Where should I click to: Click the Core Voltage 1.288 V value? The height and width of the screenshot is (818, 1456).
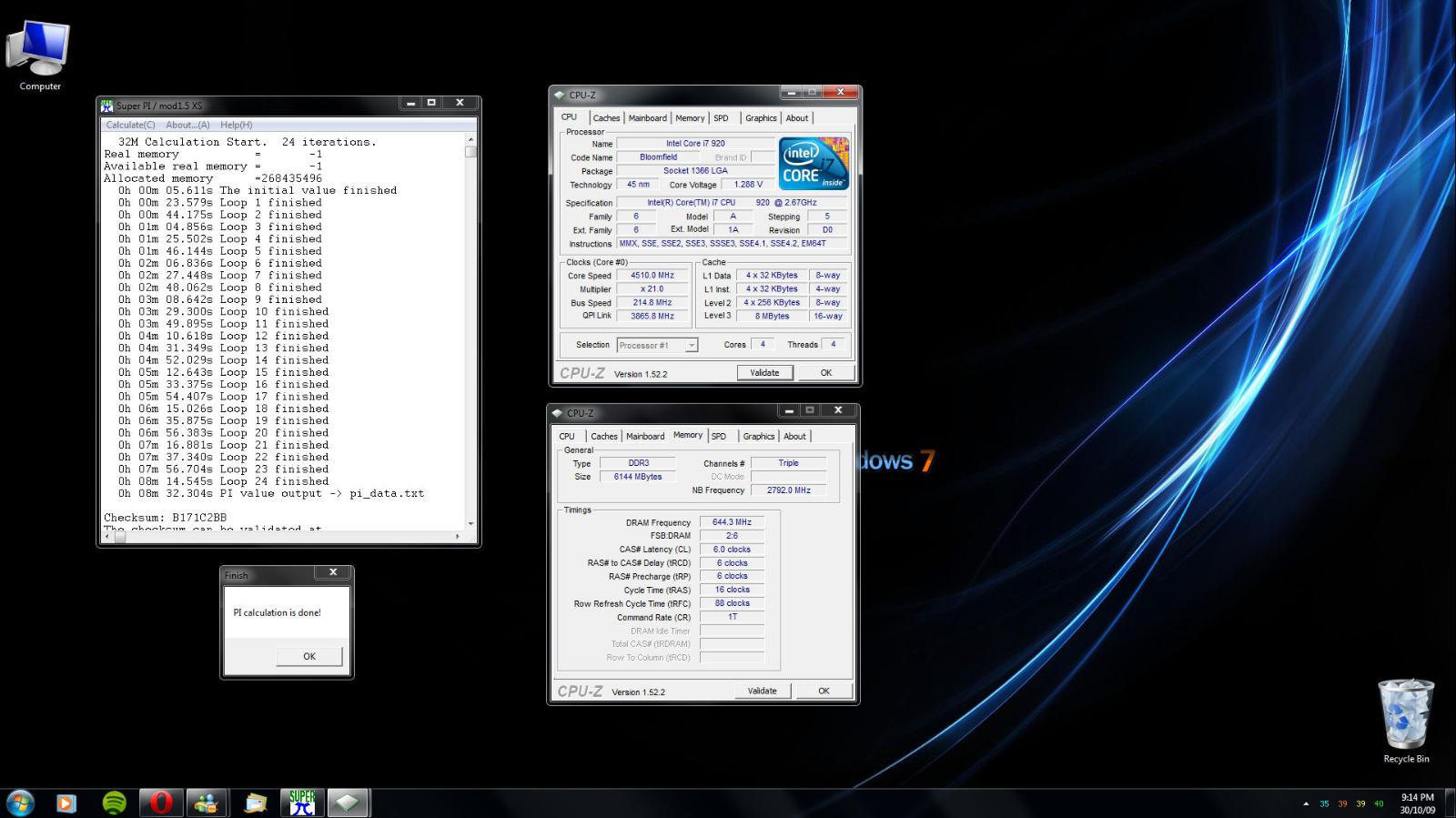point(749,184)
